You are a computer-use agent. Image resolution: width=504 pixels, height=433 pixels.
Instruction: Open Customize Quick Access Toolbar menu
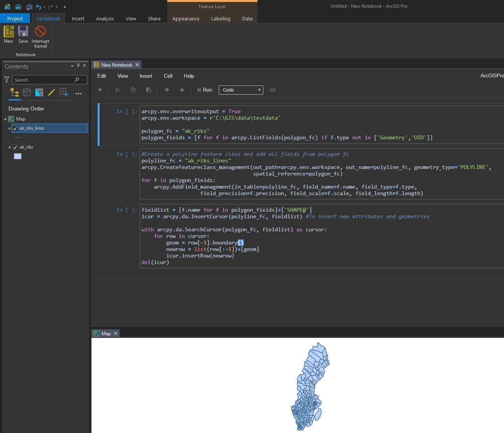(x=65, y=7)
